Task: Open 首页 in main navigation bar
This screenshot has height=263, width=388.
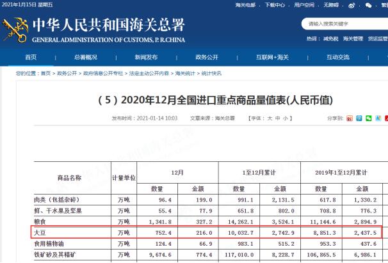Action: click(x=31, y=58)
